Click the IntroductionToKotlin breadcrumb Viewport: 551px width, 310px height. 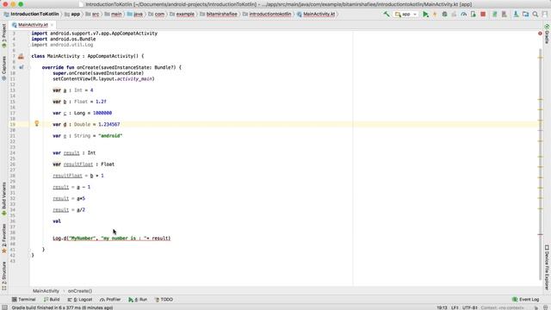point(31,14)
